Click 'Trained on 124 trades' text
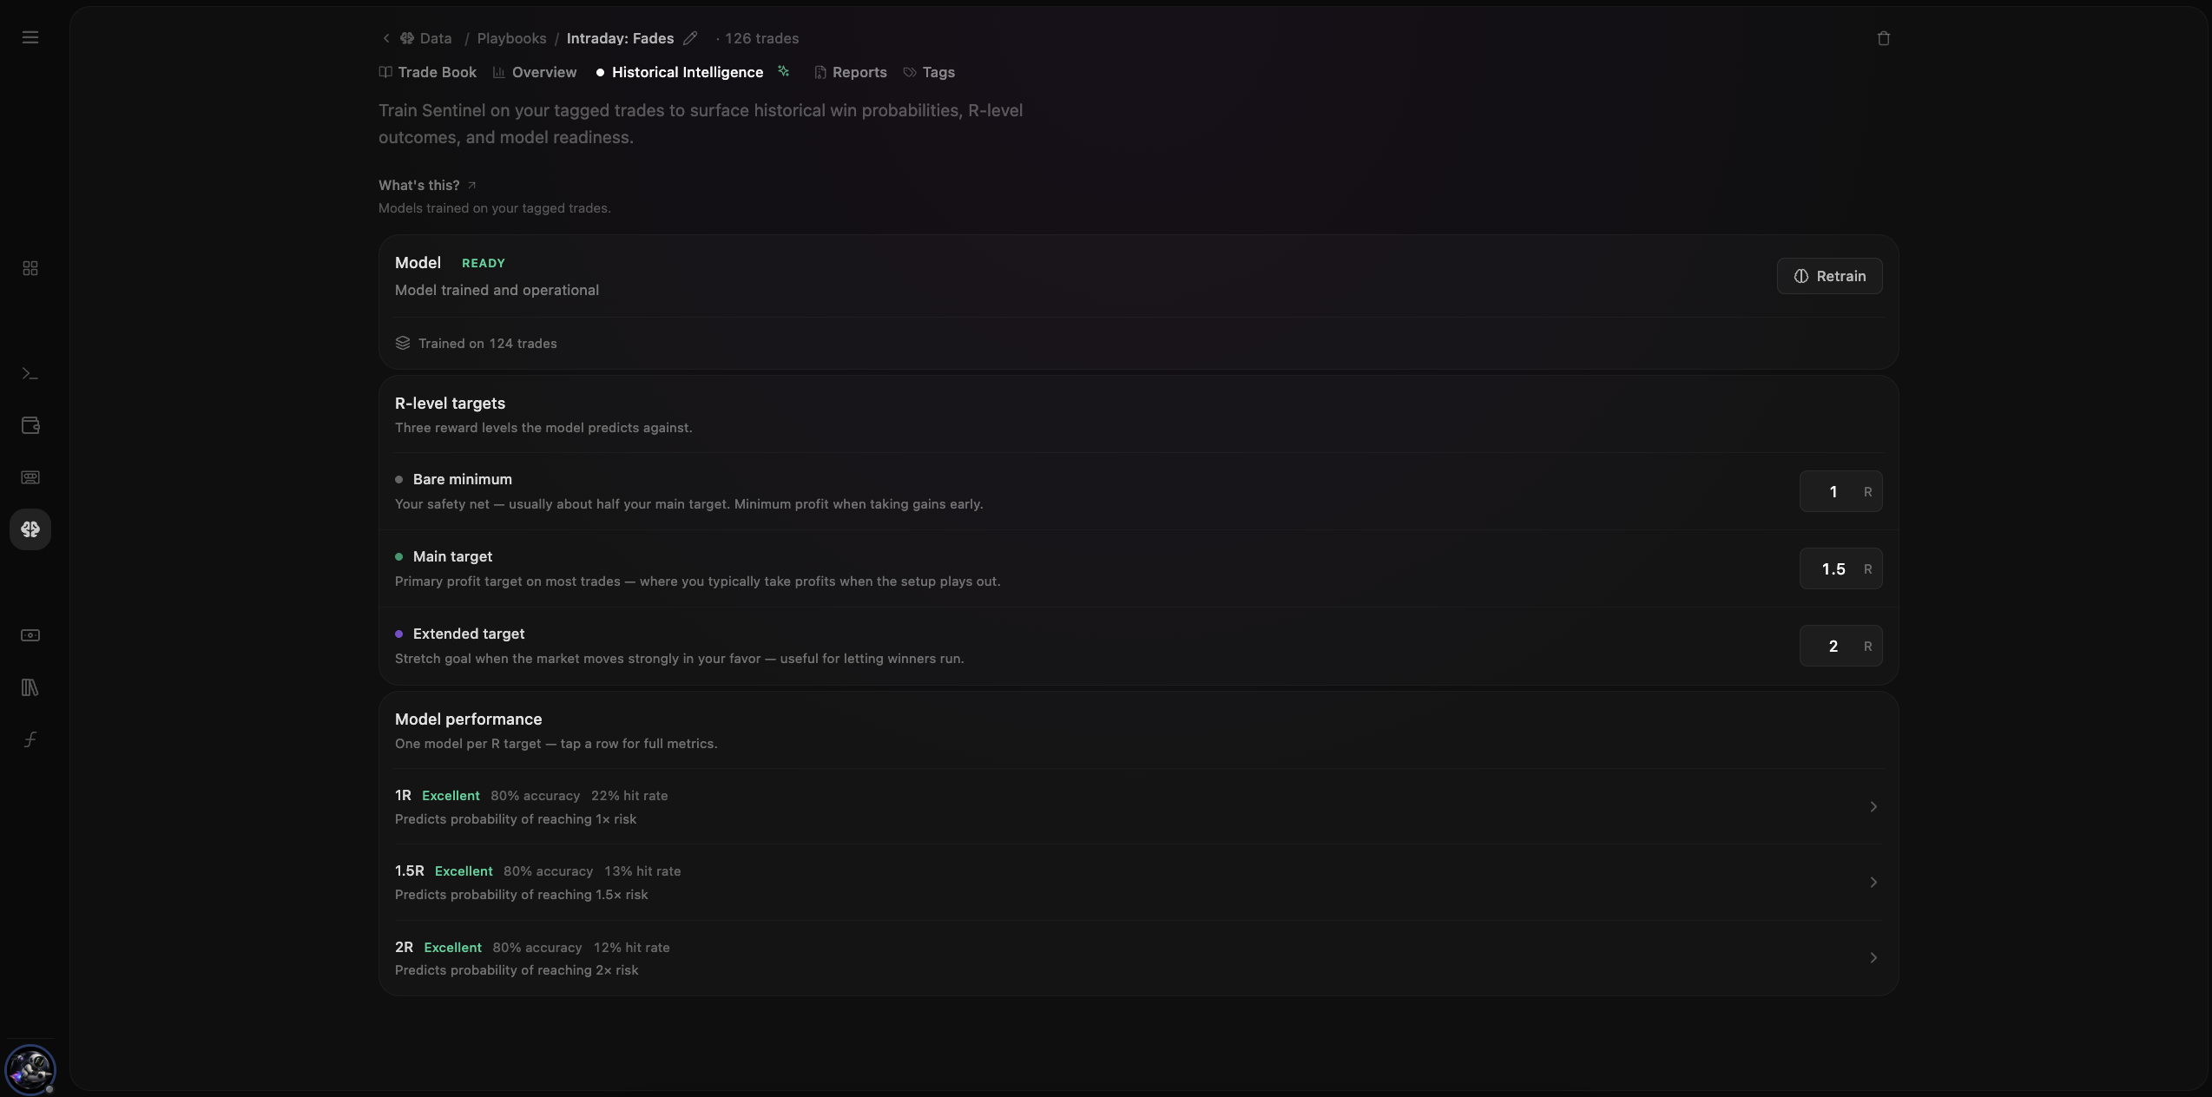Screen dimensions: 2212x1097 (x=488, y=344)
